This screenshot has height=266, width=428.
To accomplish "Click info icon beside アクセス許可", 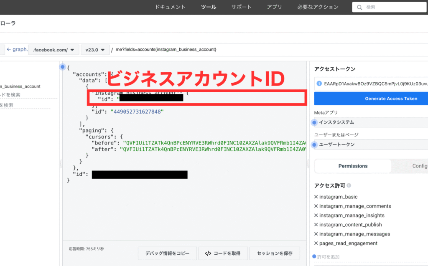I will tap(349, 185).
